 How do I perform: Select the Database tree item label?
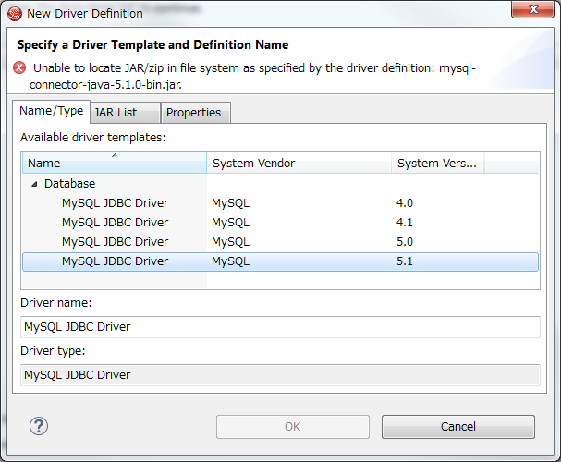(69, 184)
